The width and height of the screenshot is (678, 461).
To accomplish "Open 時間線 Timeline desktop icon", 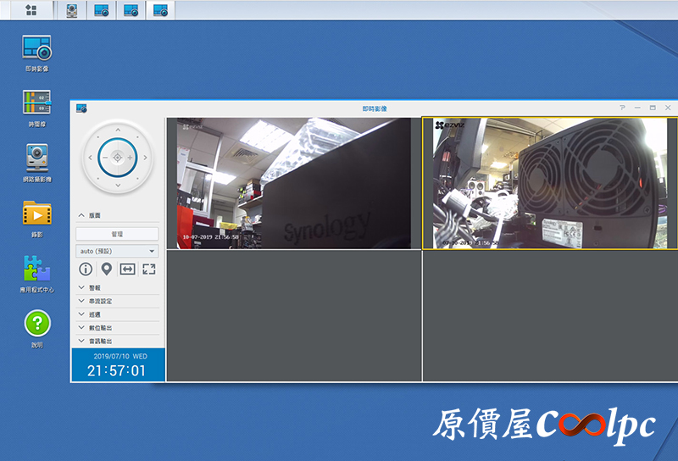I will click(x=36, y=108).
